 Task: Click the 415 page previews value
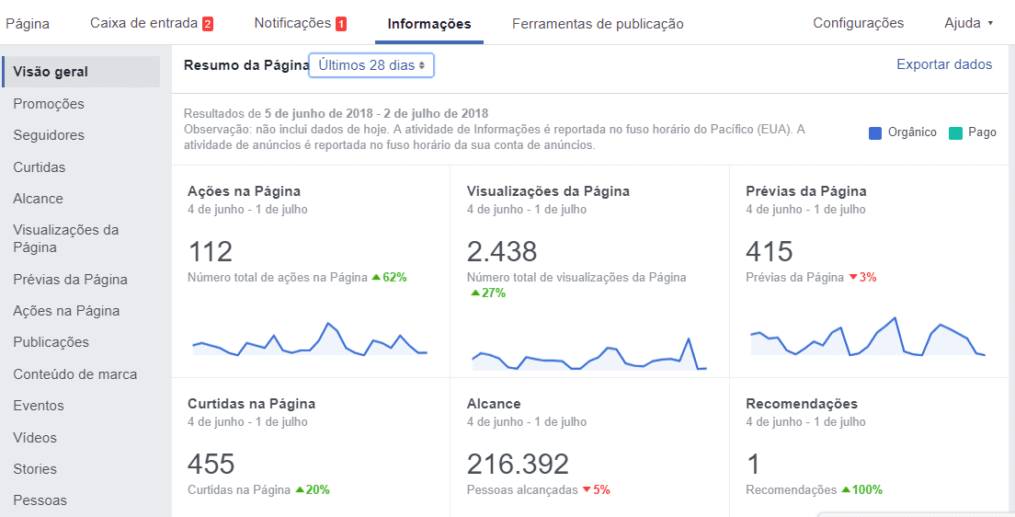770,251
